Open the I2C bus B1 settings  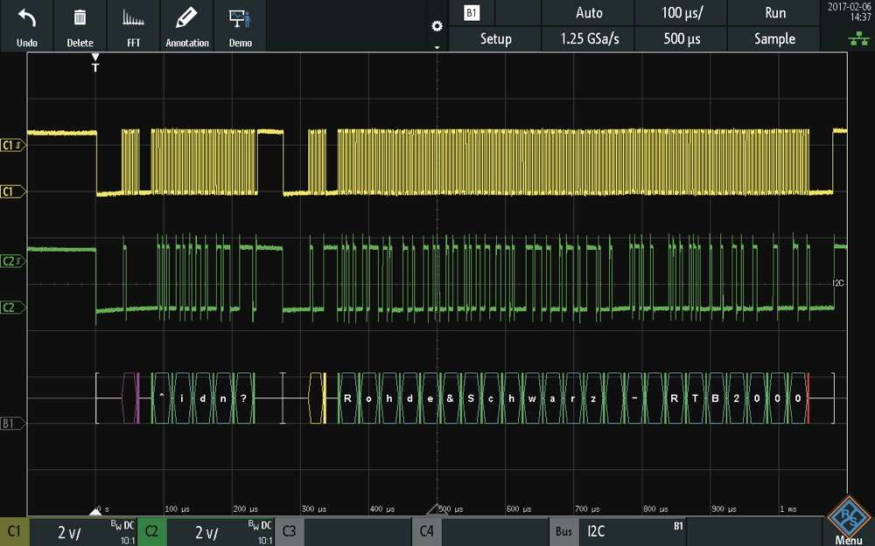[633, 531]
